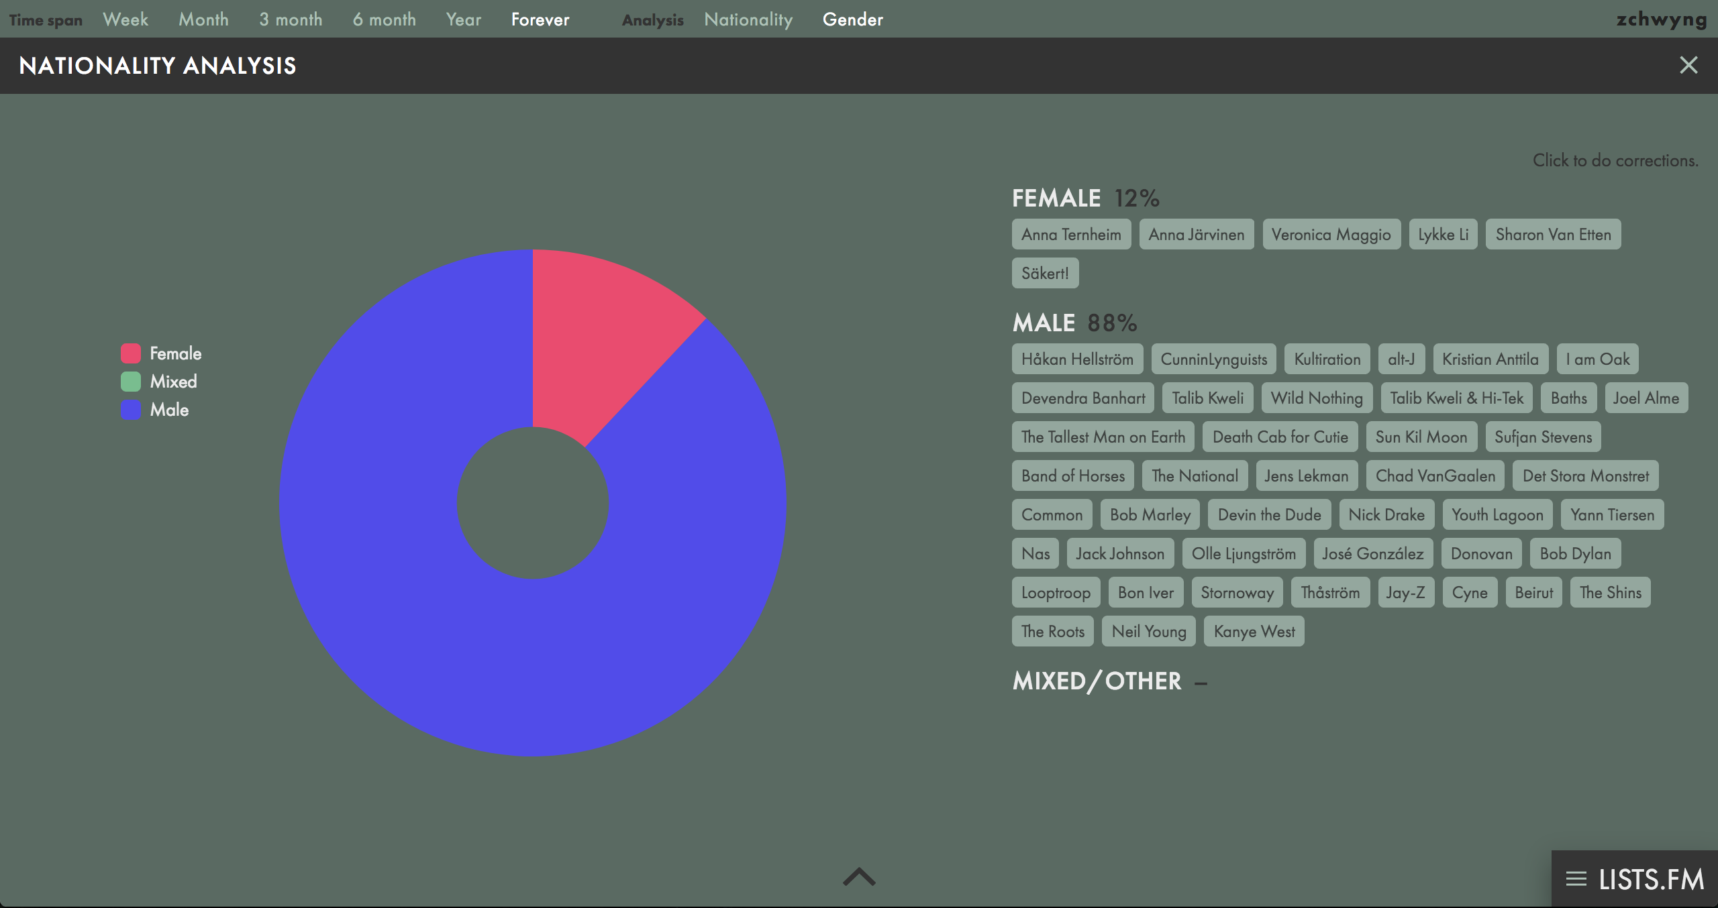Correct gender for Anna Ternheim
The image size is (1718, 908).
pyautogui.click(x=1071, y=234)
